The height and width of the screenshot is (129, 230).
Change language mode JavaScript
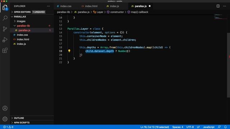[208, 127]
